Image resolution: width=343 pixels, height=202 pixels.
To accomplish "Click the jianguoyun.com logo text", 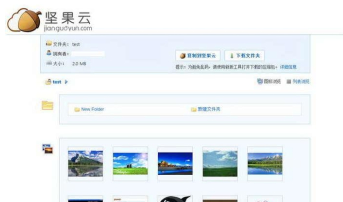I will click(68, 28).
